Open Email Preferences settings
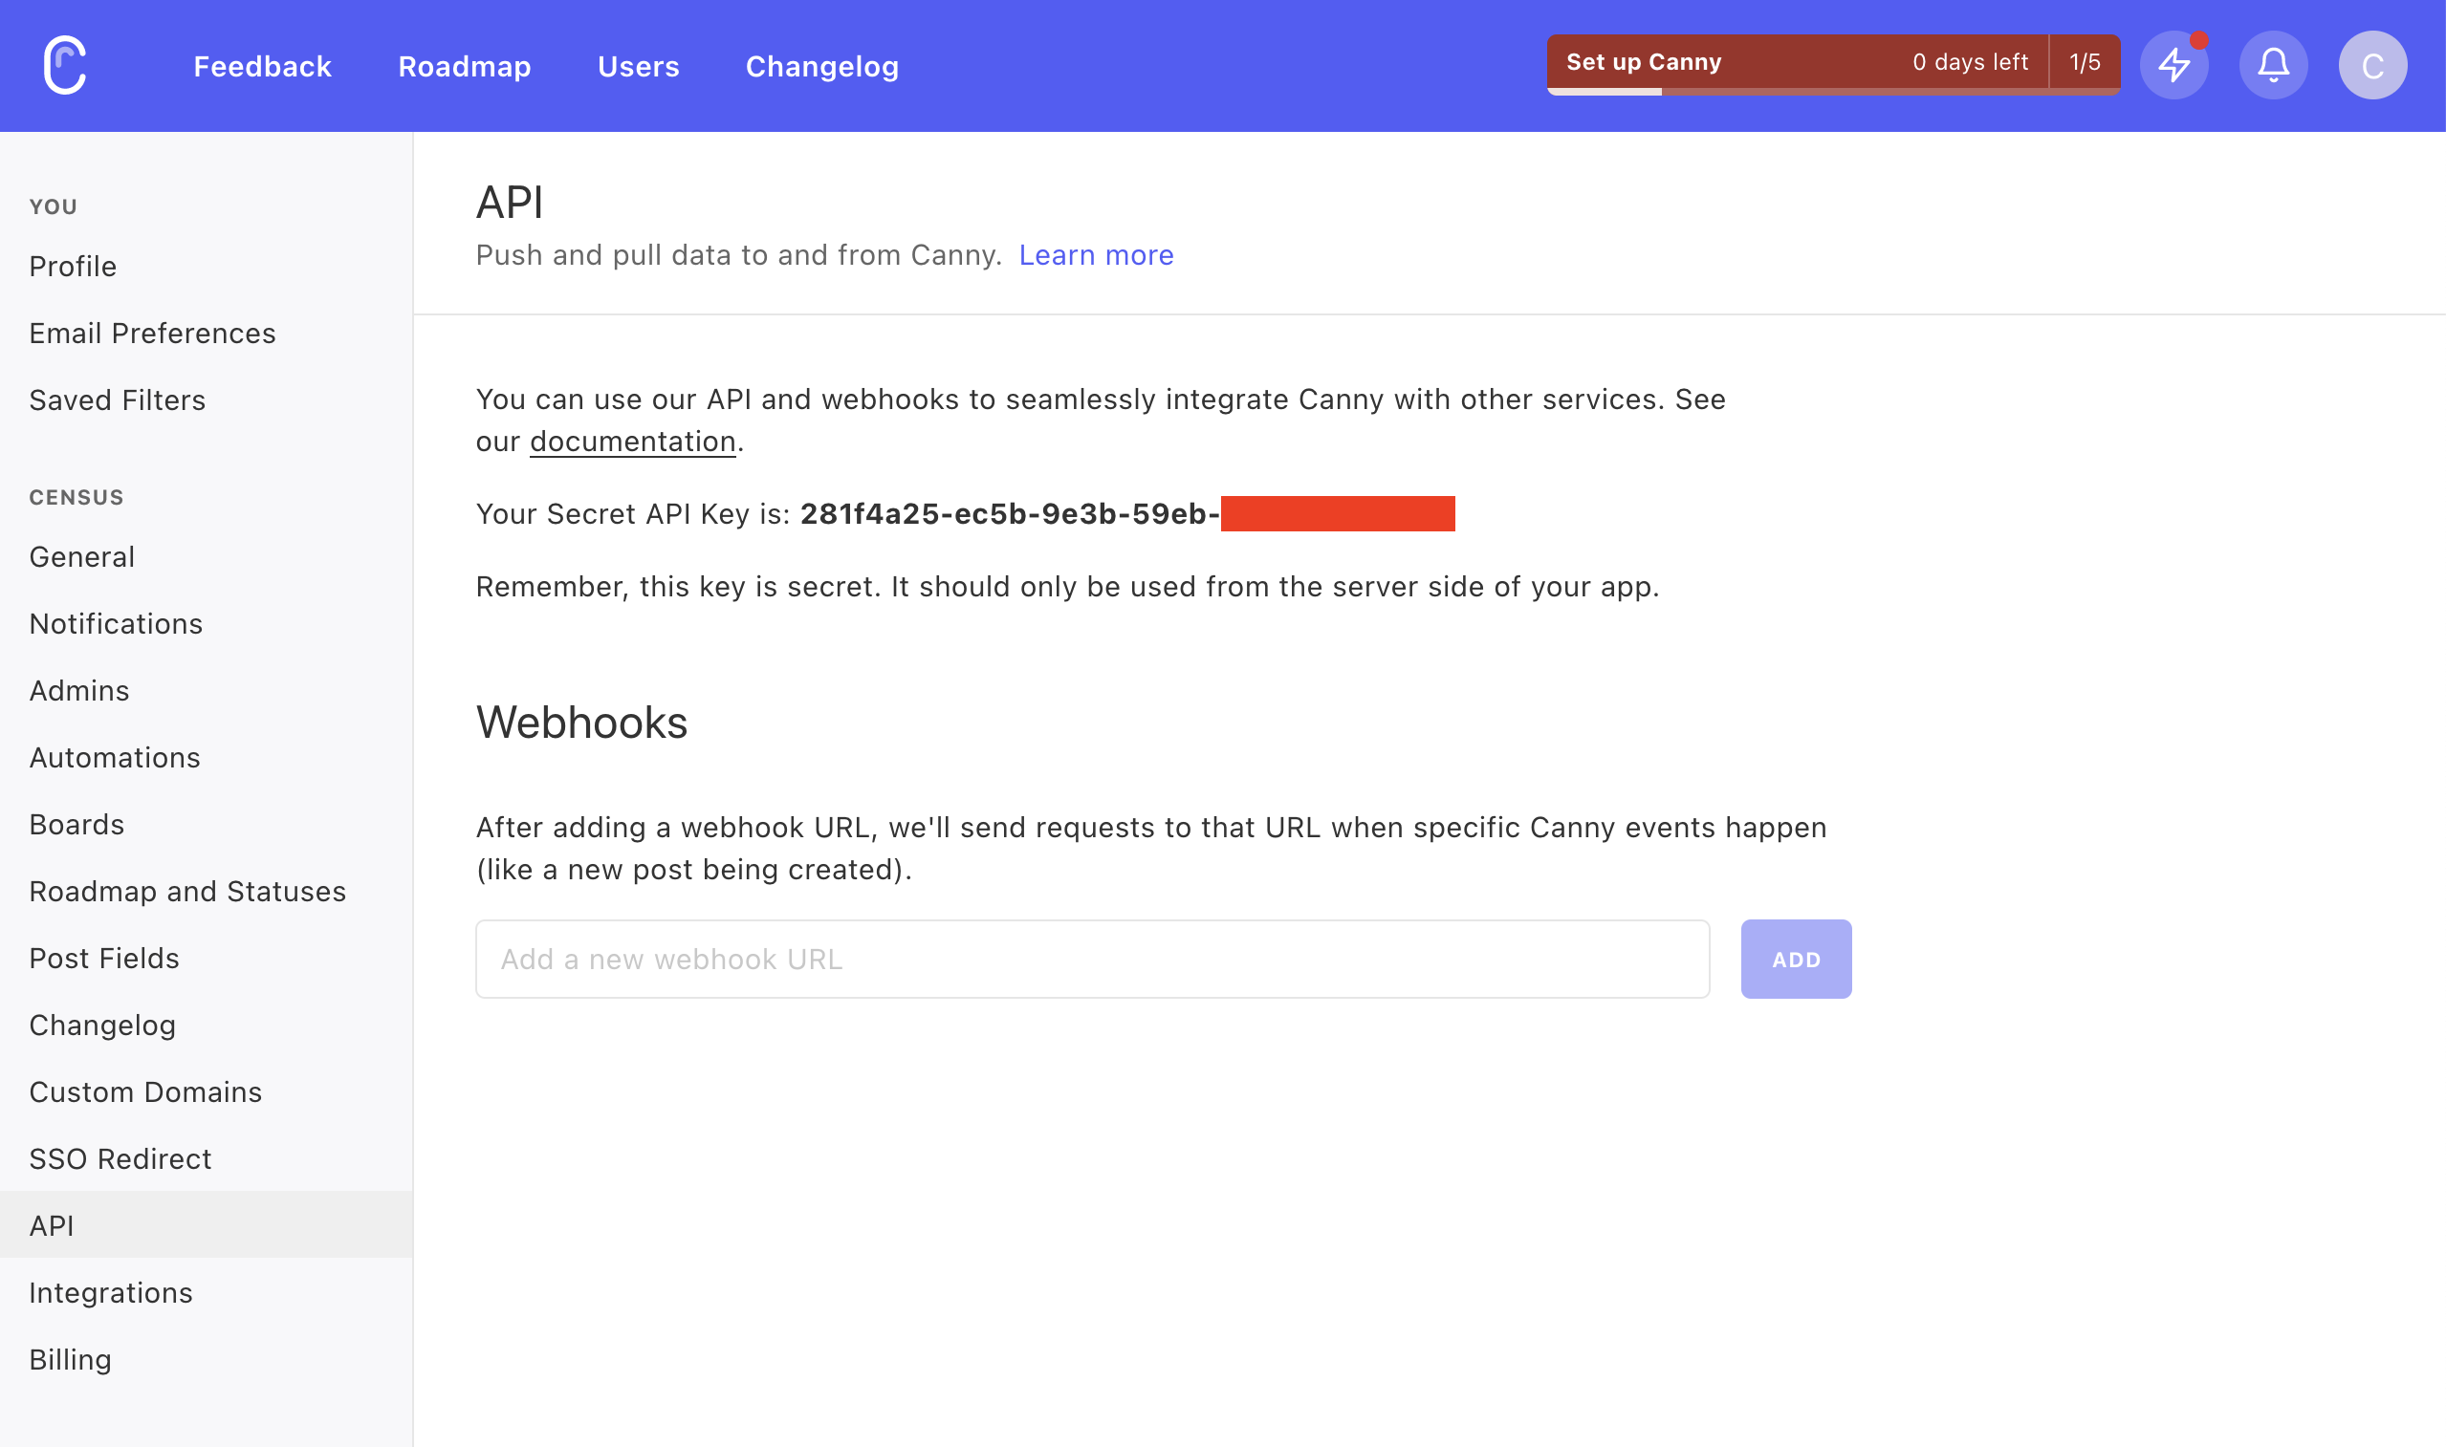The width and height of the screenshot is (2446, 1447). coord(152,334)
